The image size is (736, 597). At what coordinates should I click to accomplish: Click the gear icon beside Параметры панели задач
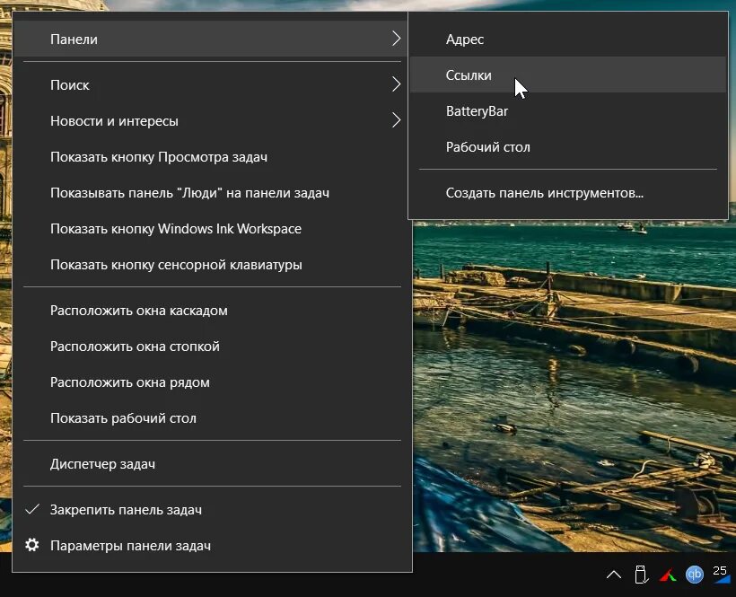coord(32,545)
